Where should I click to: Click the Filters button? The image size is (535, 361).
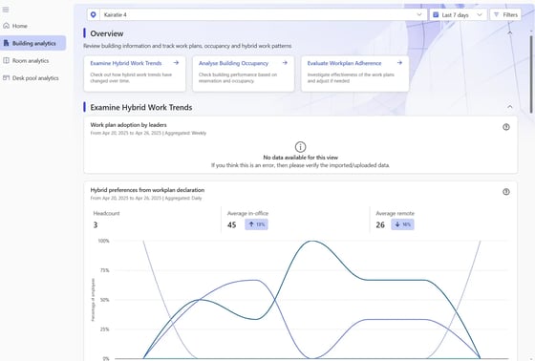[x=505, y=14]
